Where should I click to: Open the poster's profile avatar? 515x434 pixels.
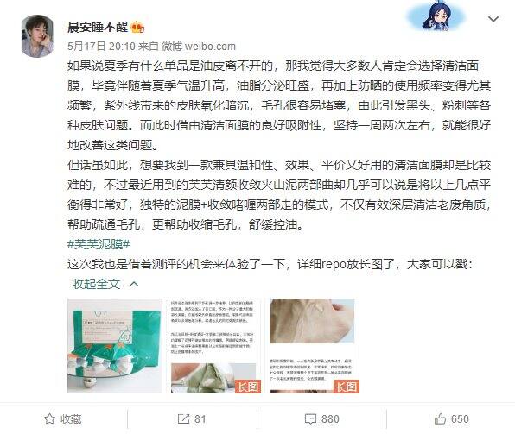tap(37, 36)
